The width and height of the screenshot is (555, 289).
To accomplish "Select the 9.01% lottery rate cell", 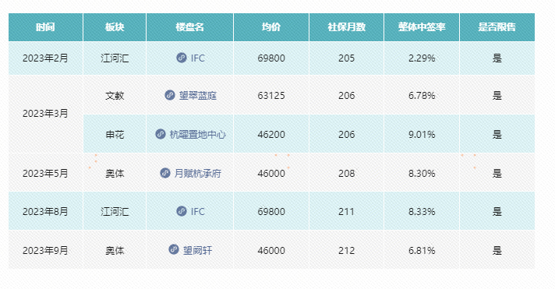I will [x=422, y=134].
